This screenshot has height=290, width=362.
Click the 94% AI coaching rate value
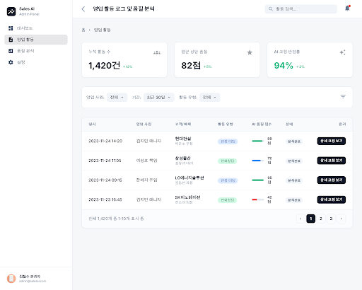click(x=284, y=66)
